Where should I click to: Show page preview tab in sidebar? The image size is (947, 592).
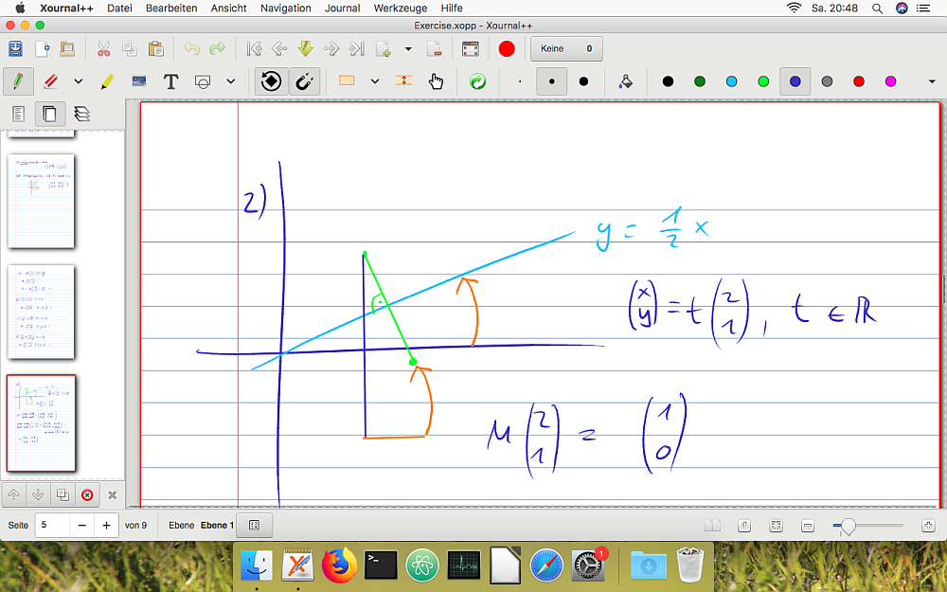(50, 114)
